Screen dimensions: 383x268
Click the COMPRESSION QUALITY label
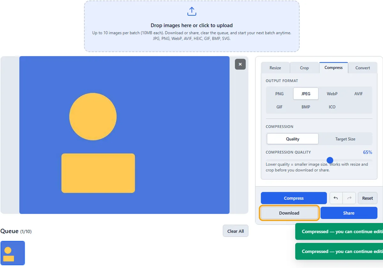coord(288,152)
